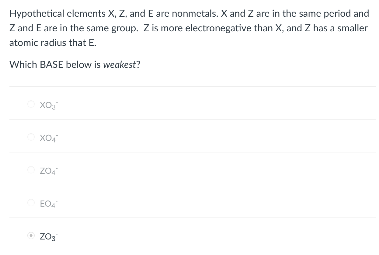The height and width of the screenshot is (255, 379).
Task: Click the ZO3⁻ answer label
Action: pyautogui.click(x=47, y=236)
